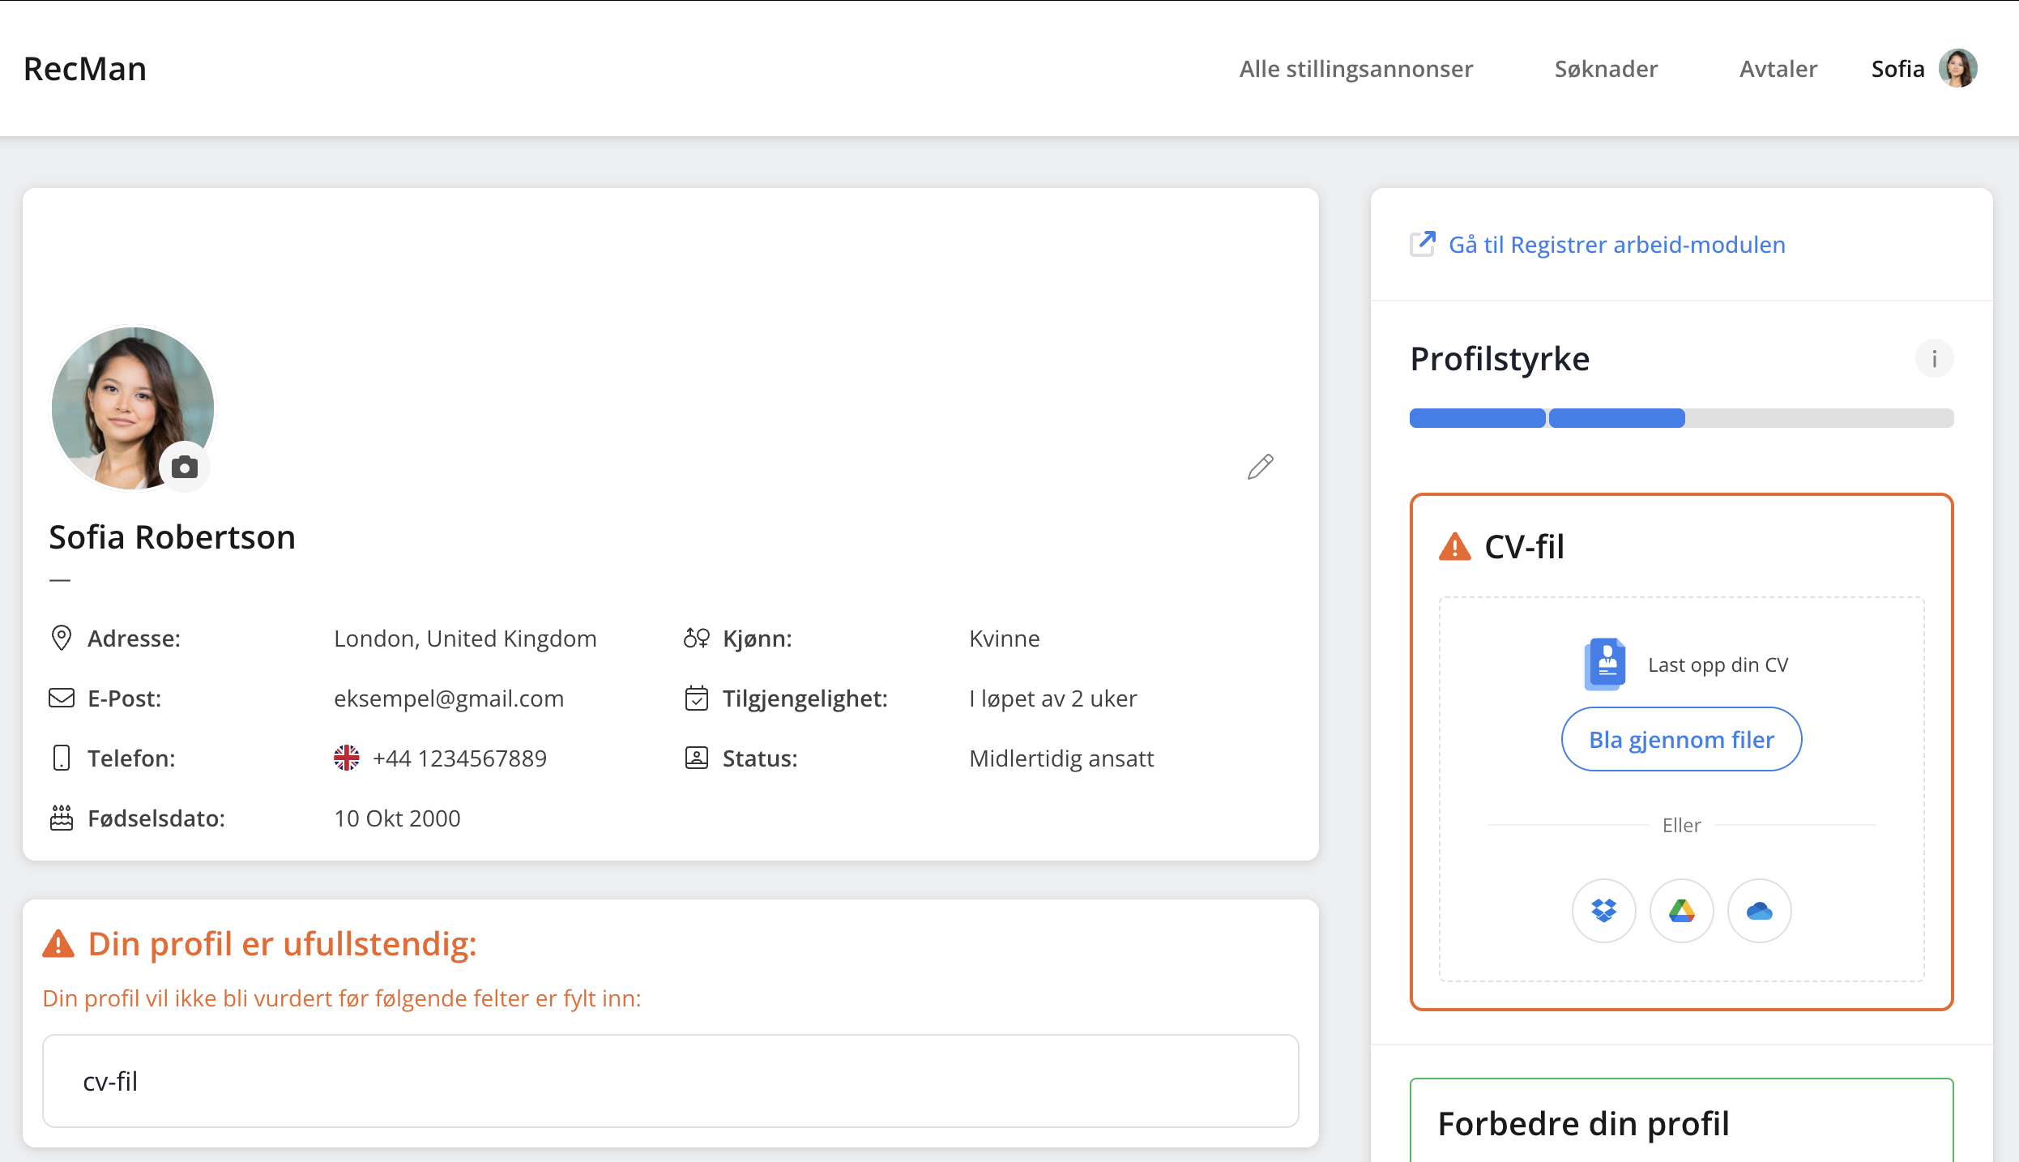Click the external link icon beside Registrer arbeid
Screen dimensions: 2019x1162
pos(1423,244)
